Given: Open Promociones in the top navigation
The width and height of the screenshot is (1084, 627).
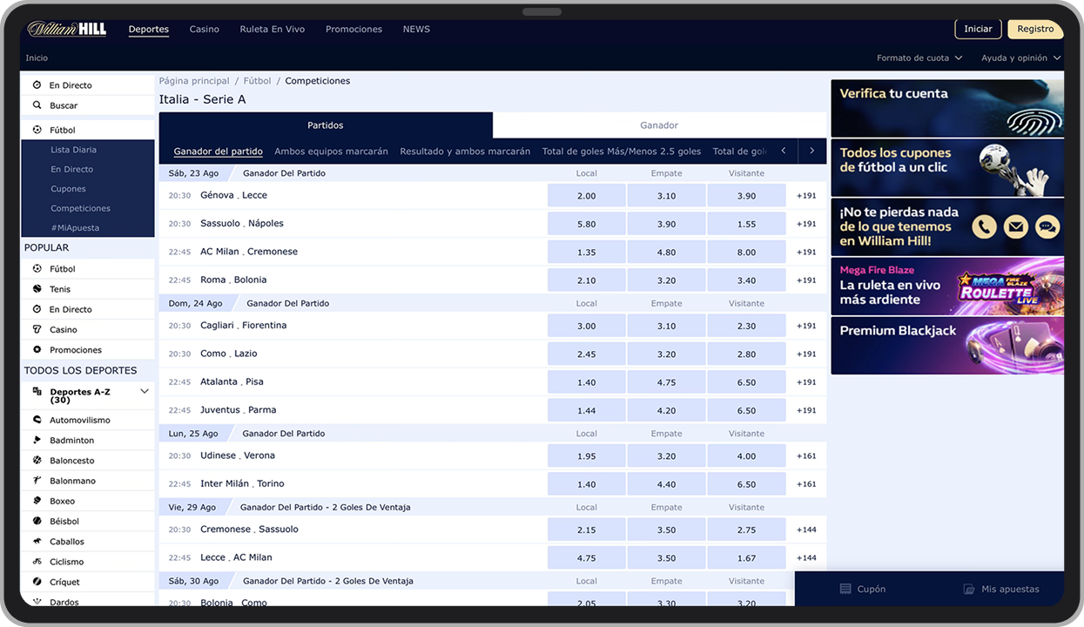Looking at the screenshot, I should [x=353, y=29].
